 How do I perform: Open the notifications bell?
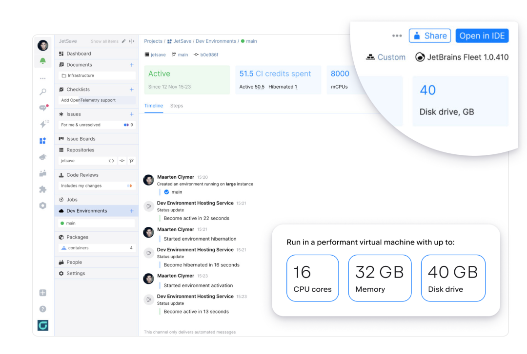(x=42, y=61)
